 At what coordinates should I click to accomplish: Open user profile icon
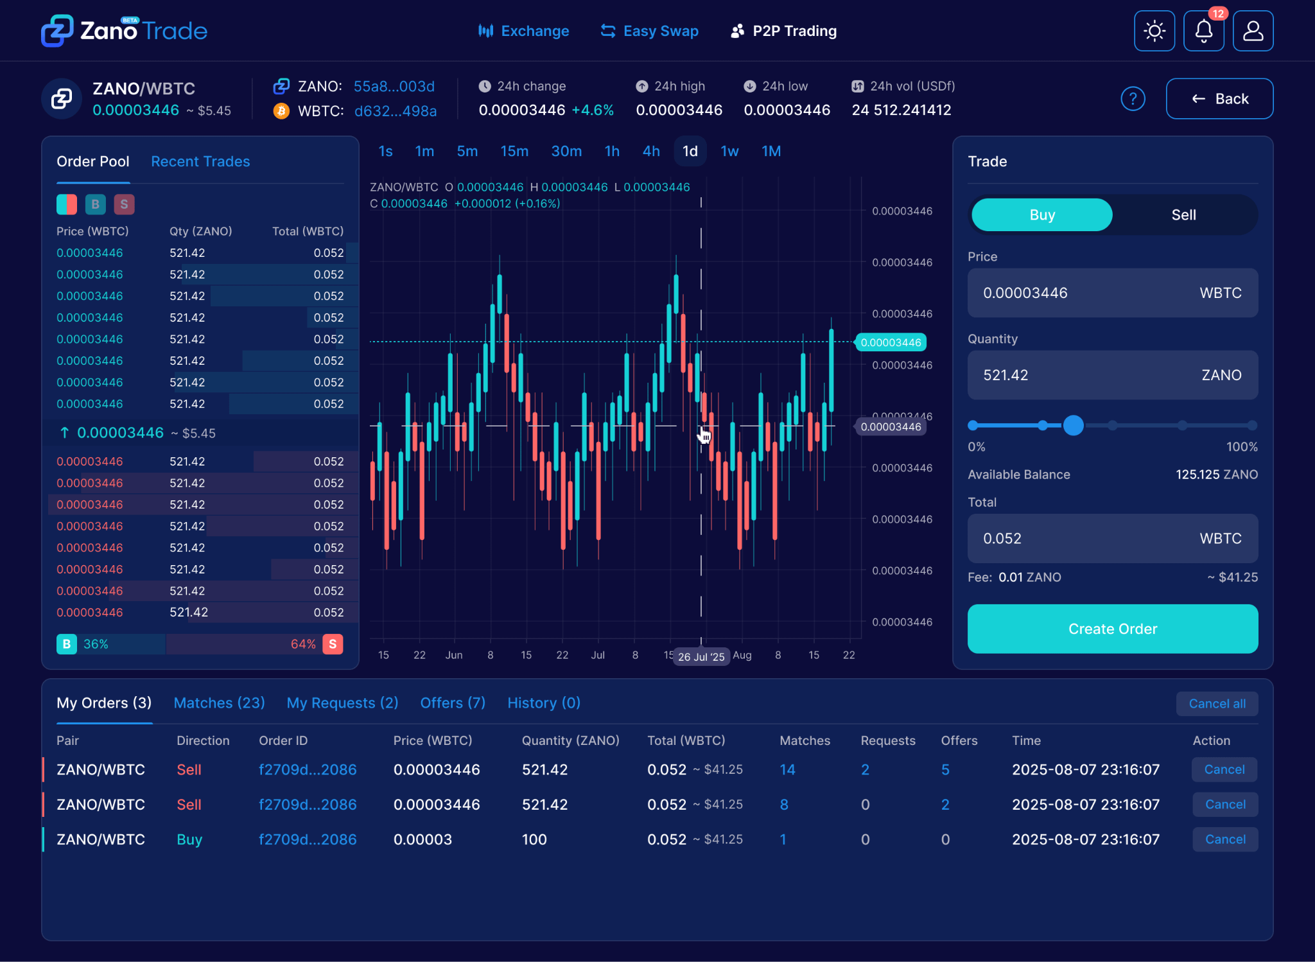click(x=1253, y=31)
